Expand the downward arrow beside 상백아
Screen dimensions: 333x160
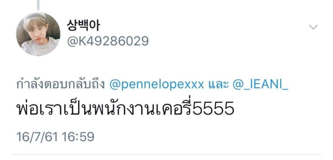click(313, 27)
